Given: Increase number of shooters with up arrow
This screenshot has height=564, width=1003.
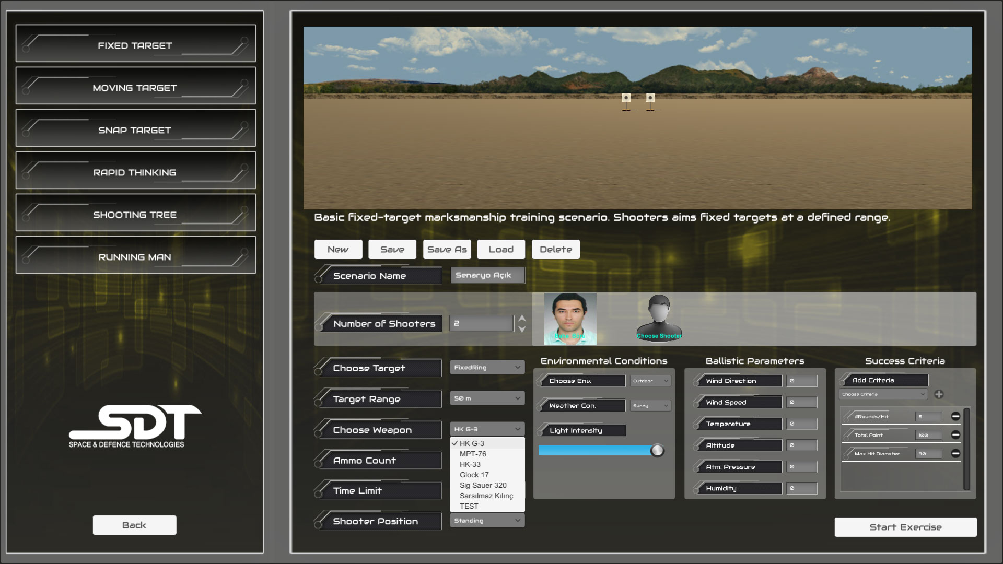Looking at the screenshot, I should tap(522, 318).
